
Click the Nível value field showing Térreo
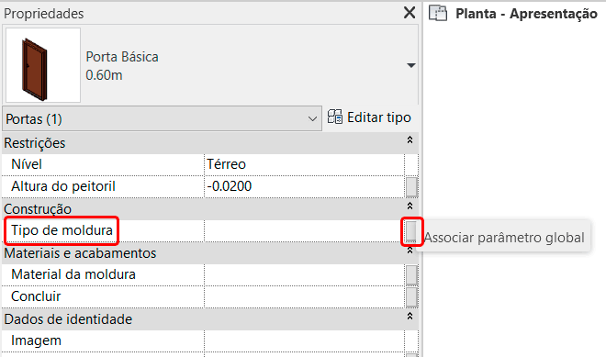pyautogui.click(x=304, y=164)
